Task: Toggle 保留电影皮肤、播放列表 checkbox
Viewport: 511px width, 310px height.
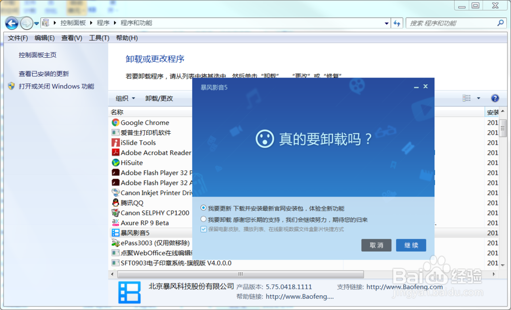Action: [204, 229]
